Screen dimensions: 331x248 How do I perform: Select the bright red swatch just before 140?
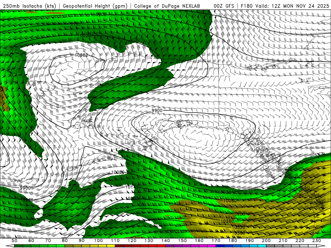(161, 246)
